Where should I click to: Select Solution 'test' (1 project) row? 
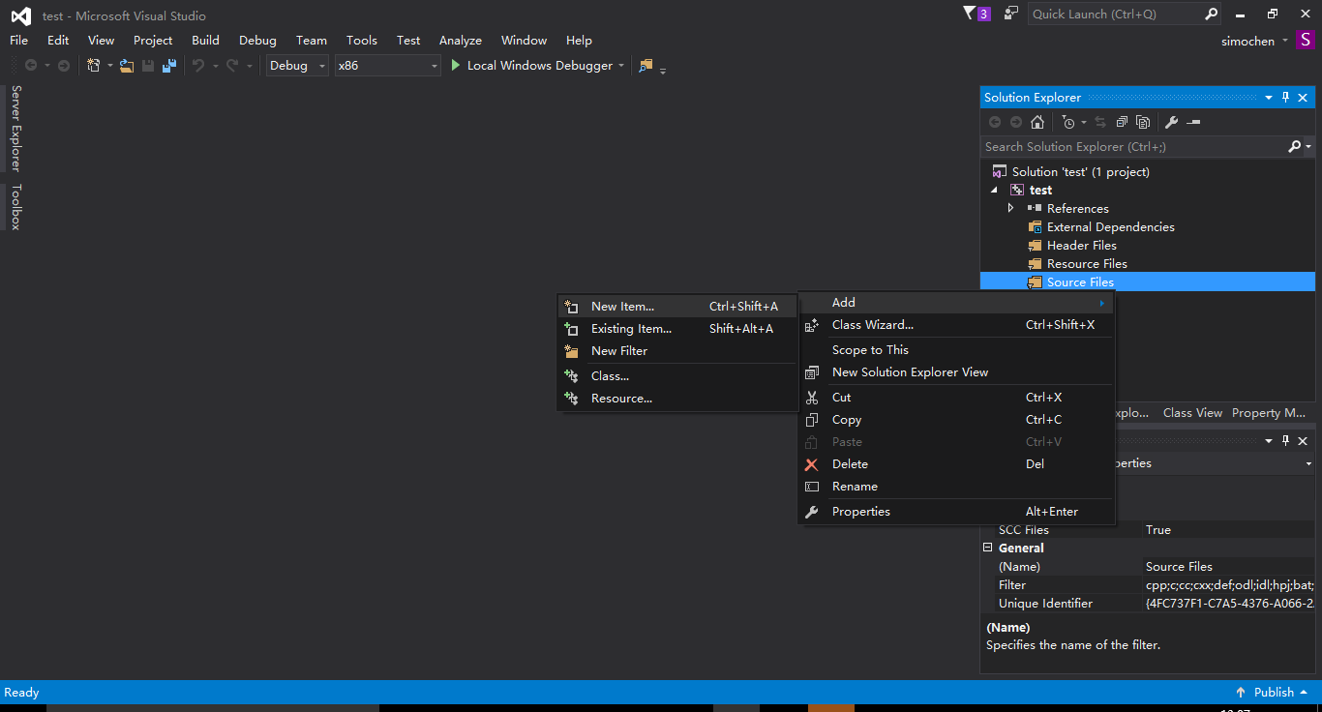[x=1148, y=172]
